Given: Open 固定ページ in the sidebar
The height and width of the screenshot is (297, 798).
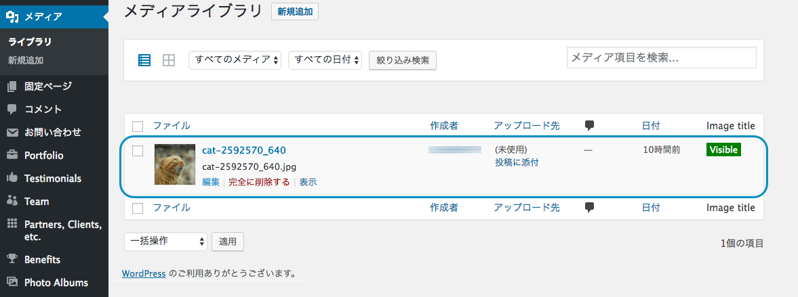Looking at the screenshot, I should pos(47,86).
